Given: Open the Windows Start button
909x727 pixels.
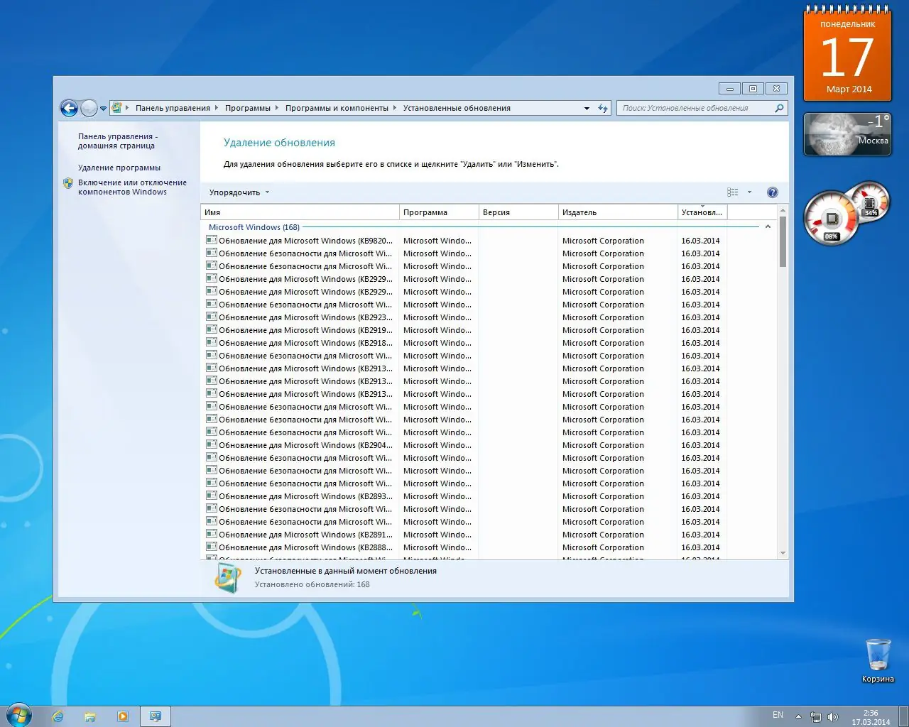Looking at the screenshot, I should 19,715.
